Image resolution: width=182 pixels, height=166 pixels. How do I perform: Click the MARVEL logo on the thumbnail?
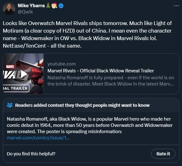10,67
